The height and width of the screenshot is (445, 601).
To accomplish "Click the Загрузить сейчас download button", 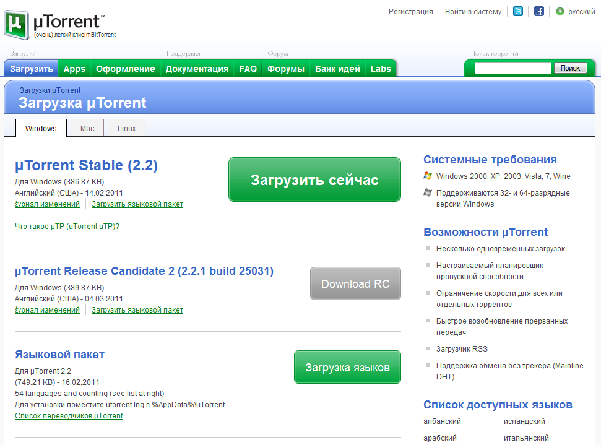I will coord(314,179).
